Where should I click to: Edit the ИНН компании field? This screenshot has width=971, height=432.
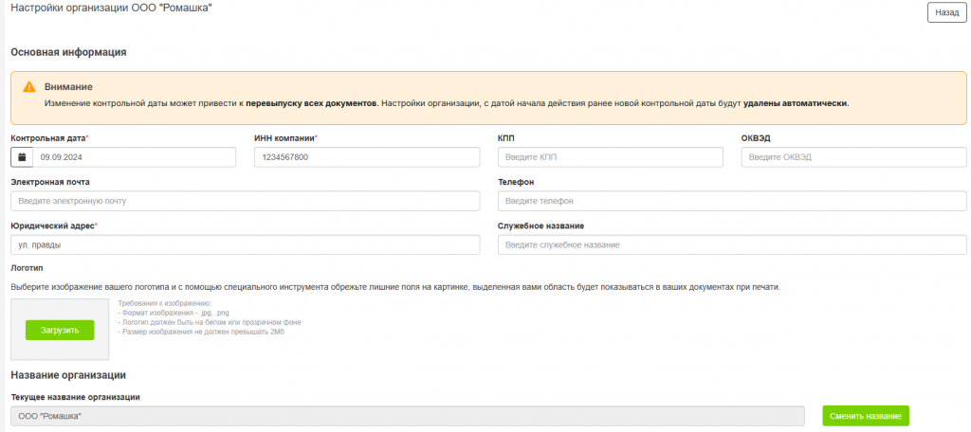[367, 157]
